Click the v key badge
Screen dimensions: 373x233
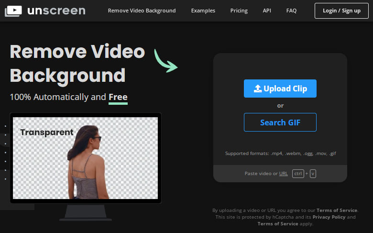pyautogui.click(x=313, y=174)
